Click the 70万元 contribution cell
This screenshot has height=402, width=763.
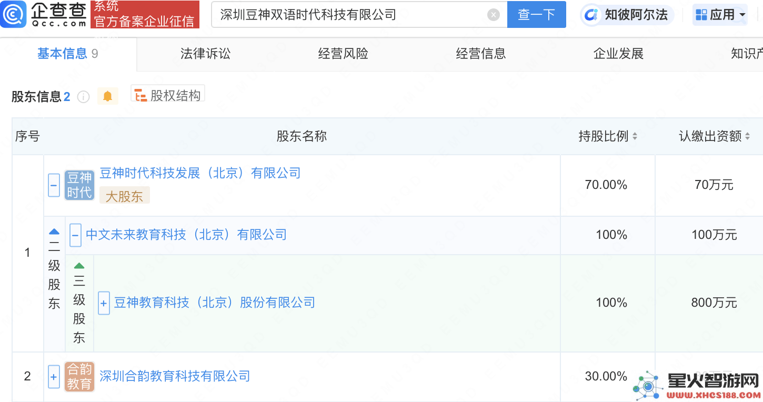[x=713, y=185]
